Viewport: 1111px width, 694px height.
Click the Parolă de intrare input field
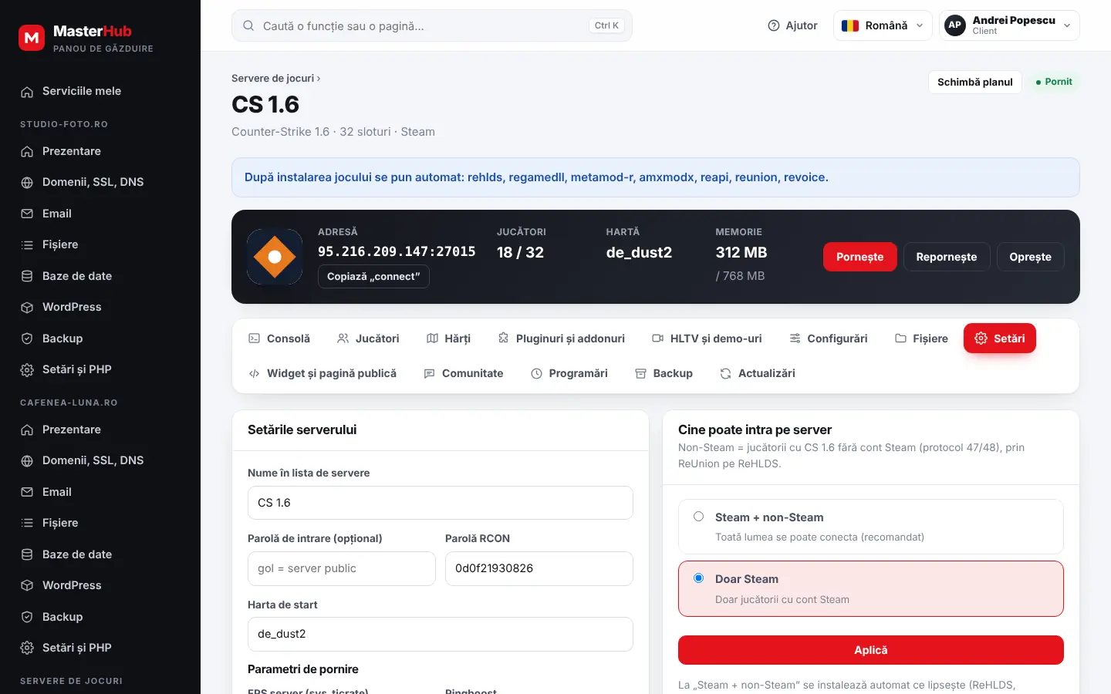pos(342,568)
